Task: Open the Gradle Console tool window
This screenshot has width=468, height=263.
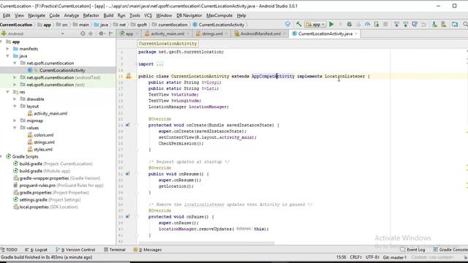Action: tap(450, 250)
